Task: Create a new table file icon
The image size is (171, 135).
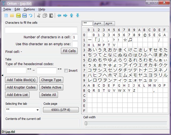Action: pos(6,15)
